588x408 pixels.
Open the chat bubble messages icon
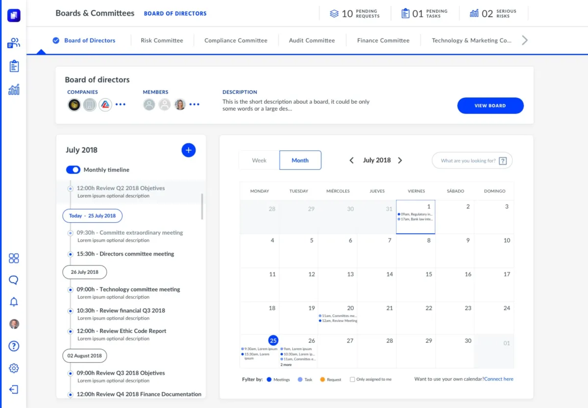[x=14, y=280]
